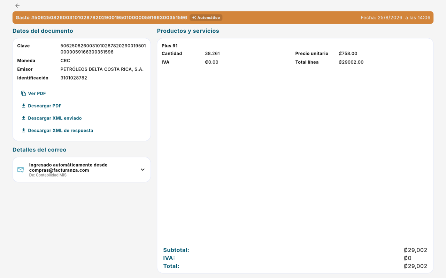This screenshot has height=278, width=446.
Task: Click the envelope icon in Detalles del correo
Action: pyautogui.click(x=21, y=170)
